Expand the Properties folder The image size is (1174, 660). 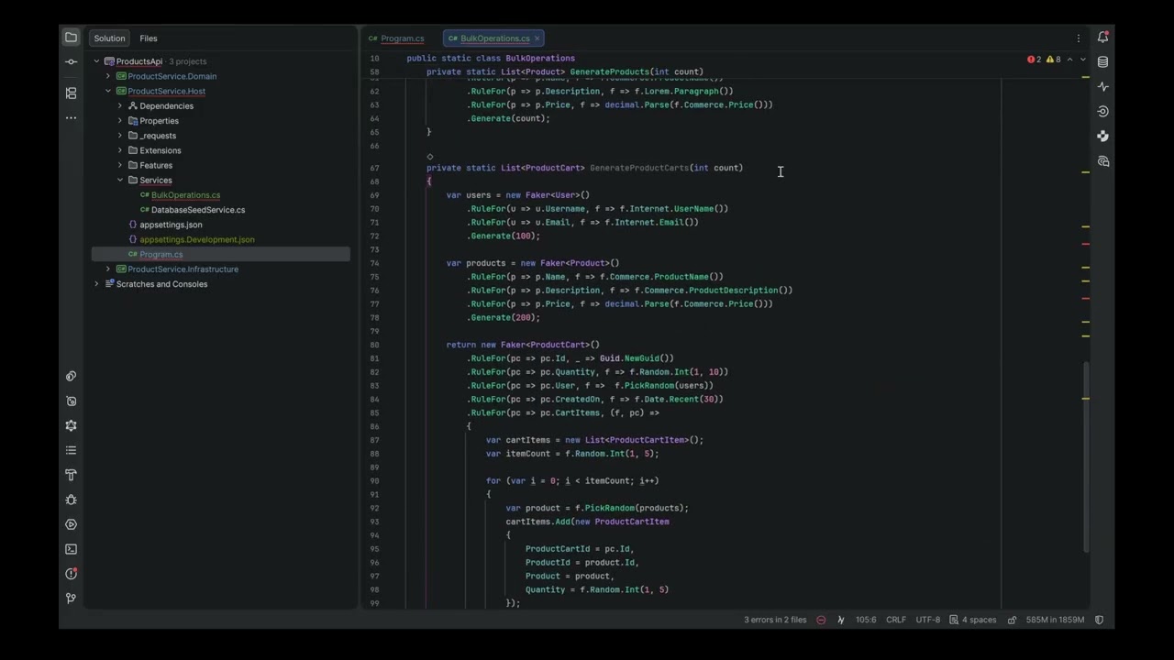point(120,120)
